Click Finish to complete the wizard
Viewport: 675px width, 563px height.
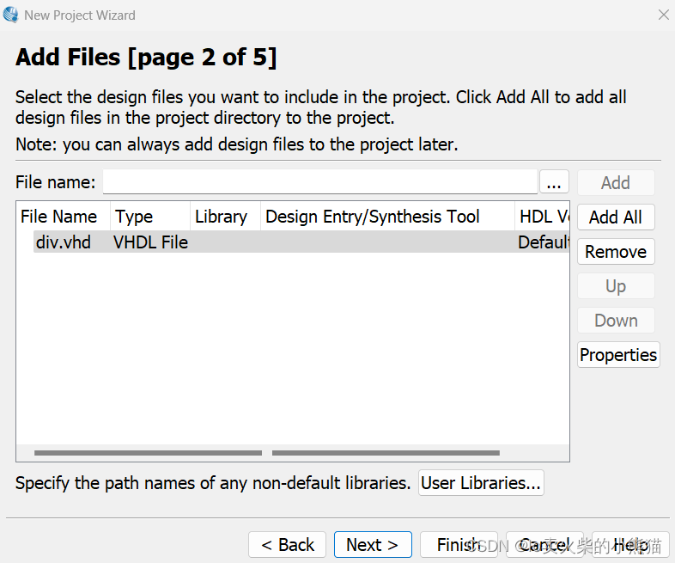pos(457,544)
